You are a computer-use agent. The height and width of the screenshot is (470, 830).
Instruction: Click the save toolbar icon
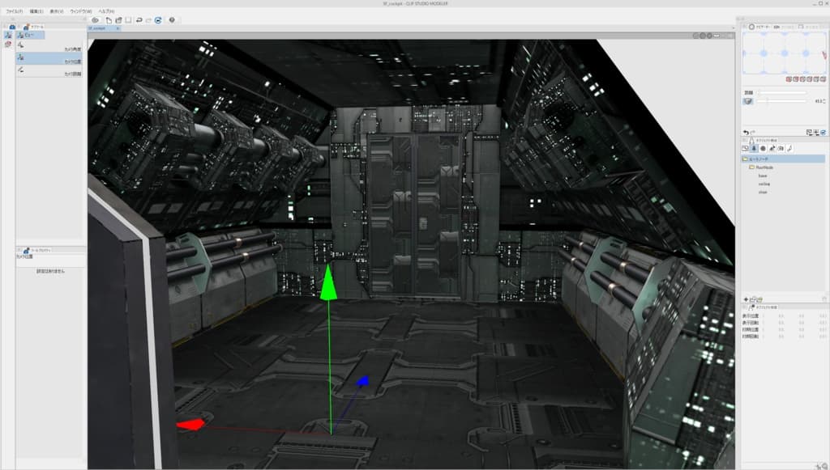[x=128, y=20]
